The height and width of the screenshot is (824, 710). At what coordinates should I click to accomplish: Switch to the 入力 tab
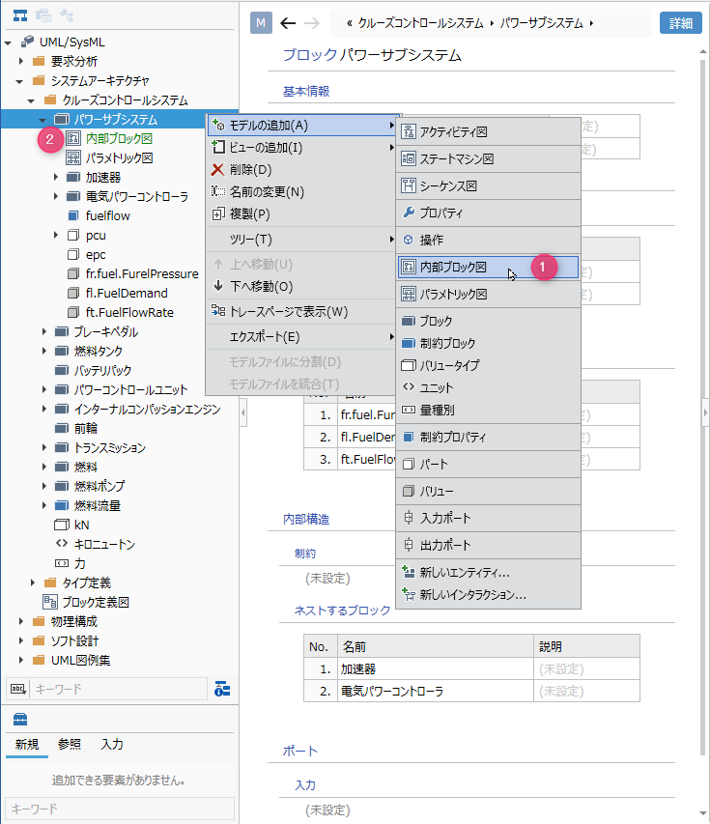112,744
